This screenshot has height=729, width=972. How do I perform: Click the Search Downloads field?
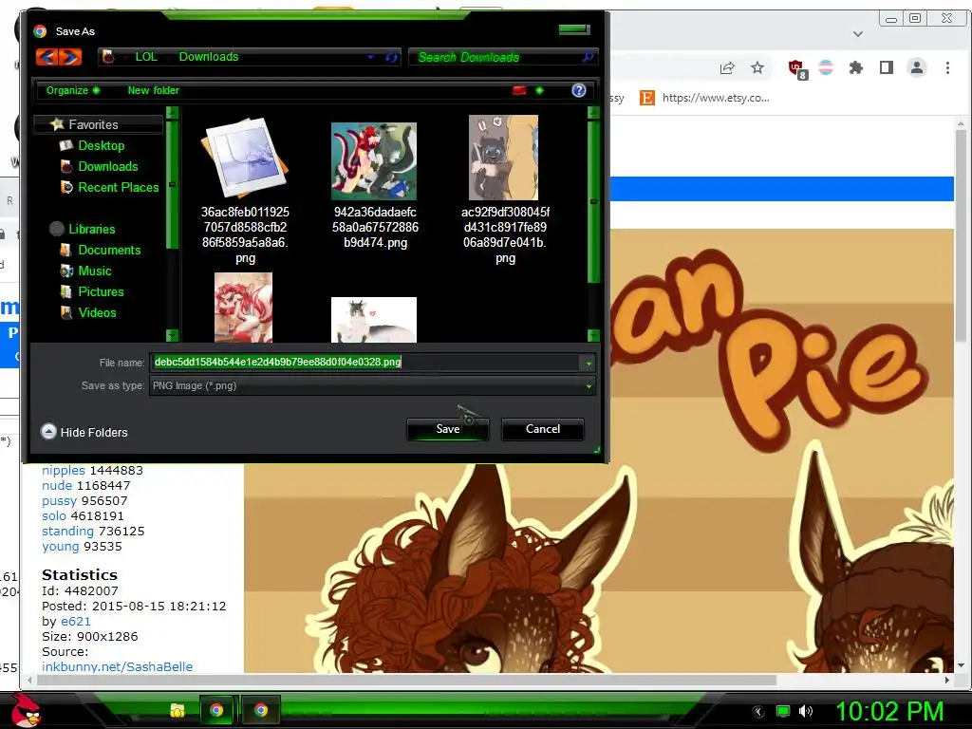tap(495, 57)
